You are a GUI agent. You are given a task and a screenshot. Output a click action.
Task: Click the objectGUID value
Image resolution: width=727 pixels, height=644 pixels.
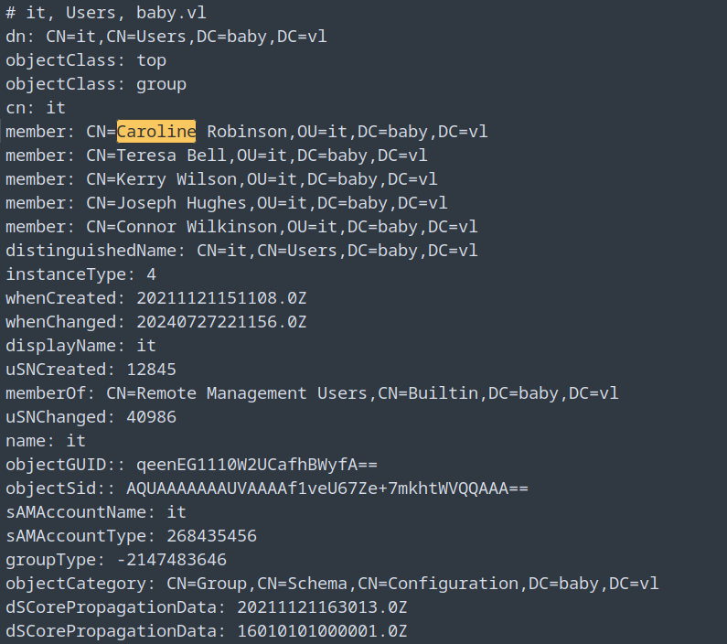pos(258,465)
